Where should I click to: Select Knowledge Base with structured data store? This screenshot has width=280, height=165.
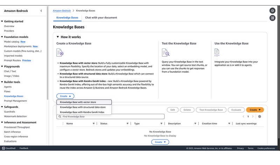[84, 107]
